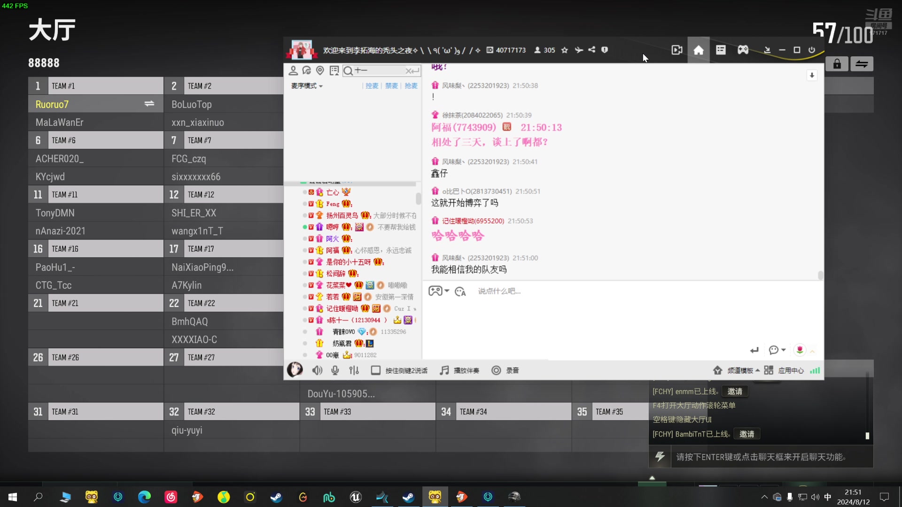
Task: Click the lightning chat icon in lobby
Action: (660, 456)
